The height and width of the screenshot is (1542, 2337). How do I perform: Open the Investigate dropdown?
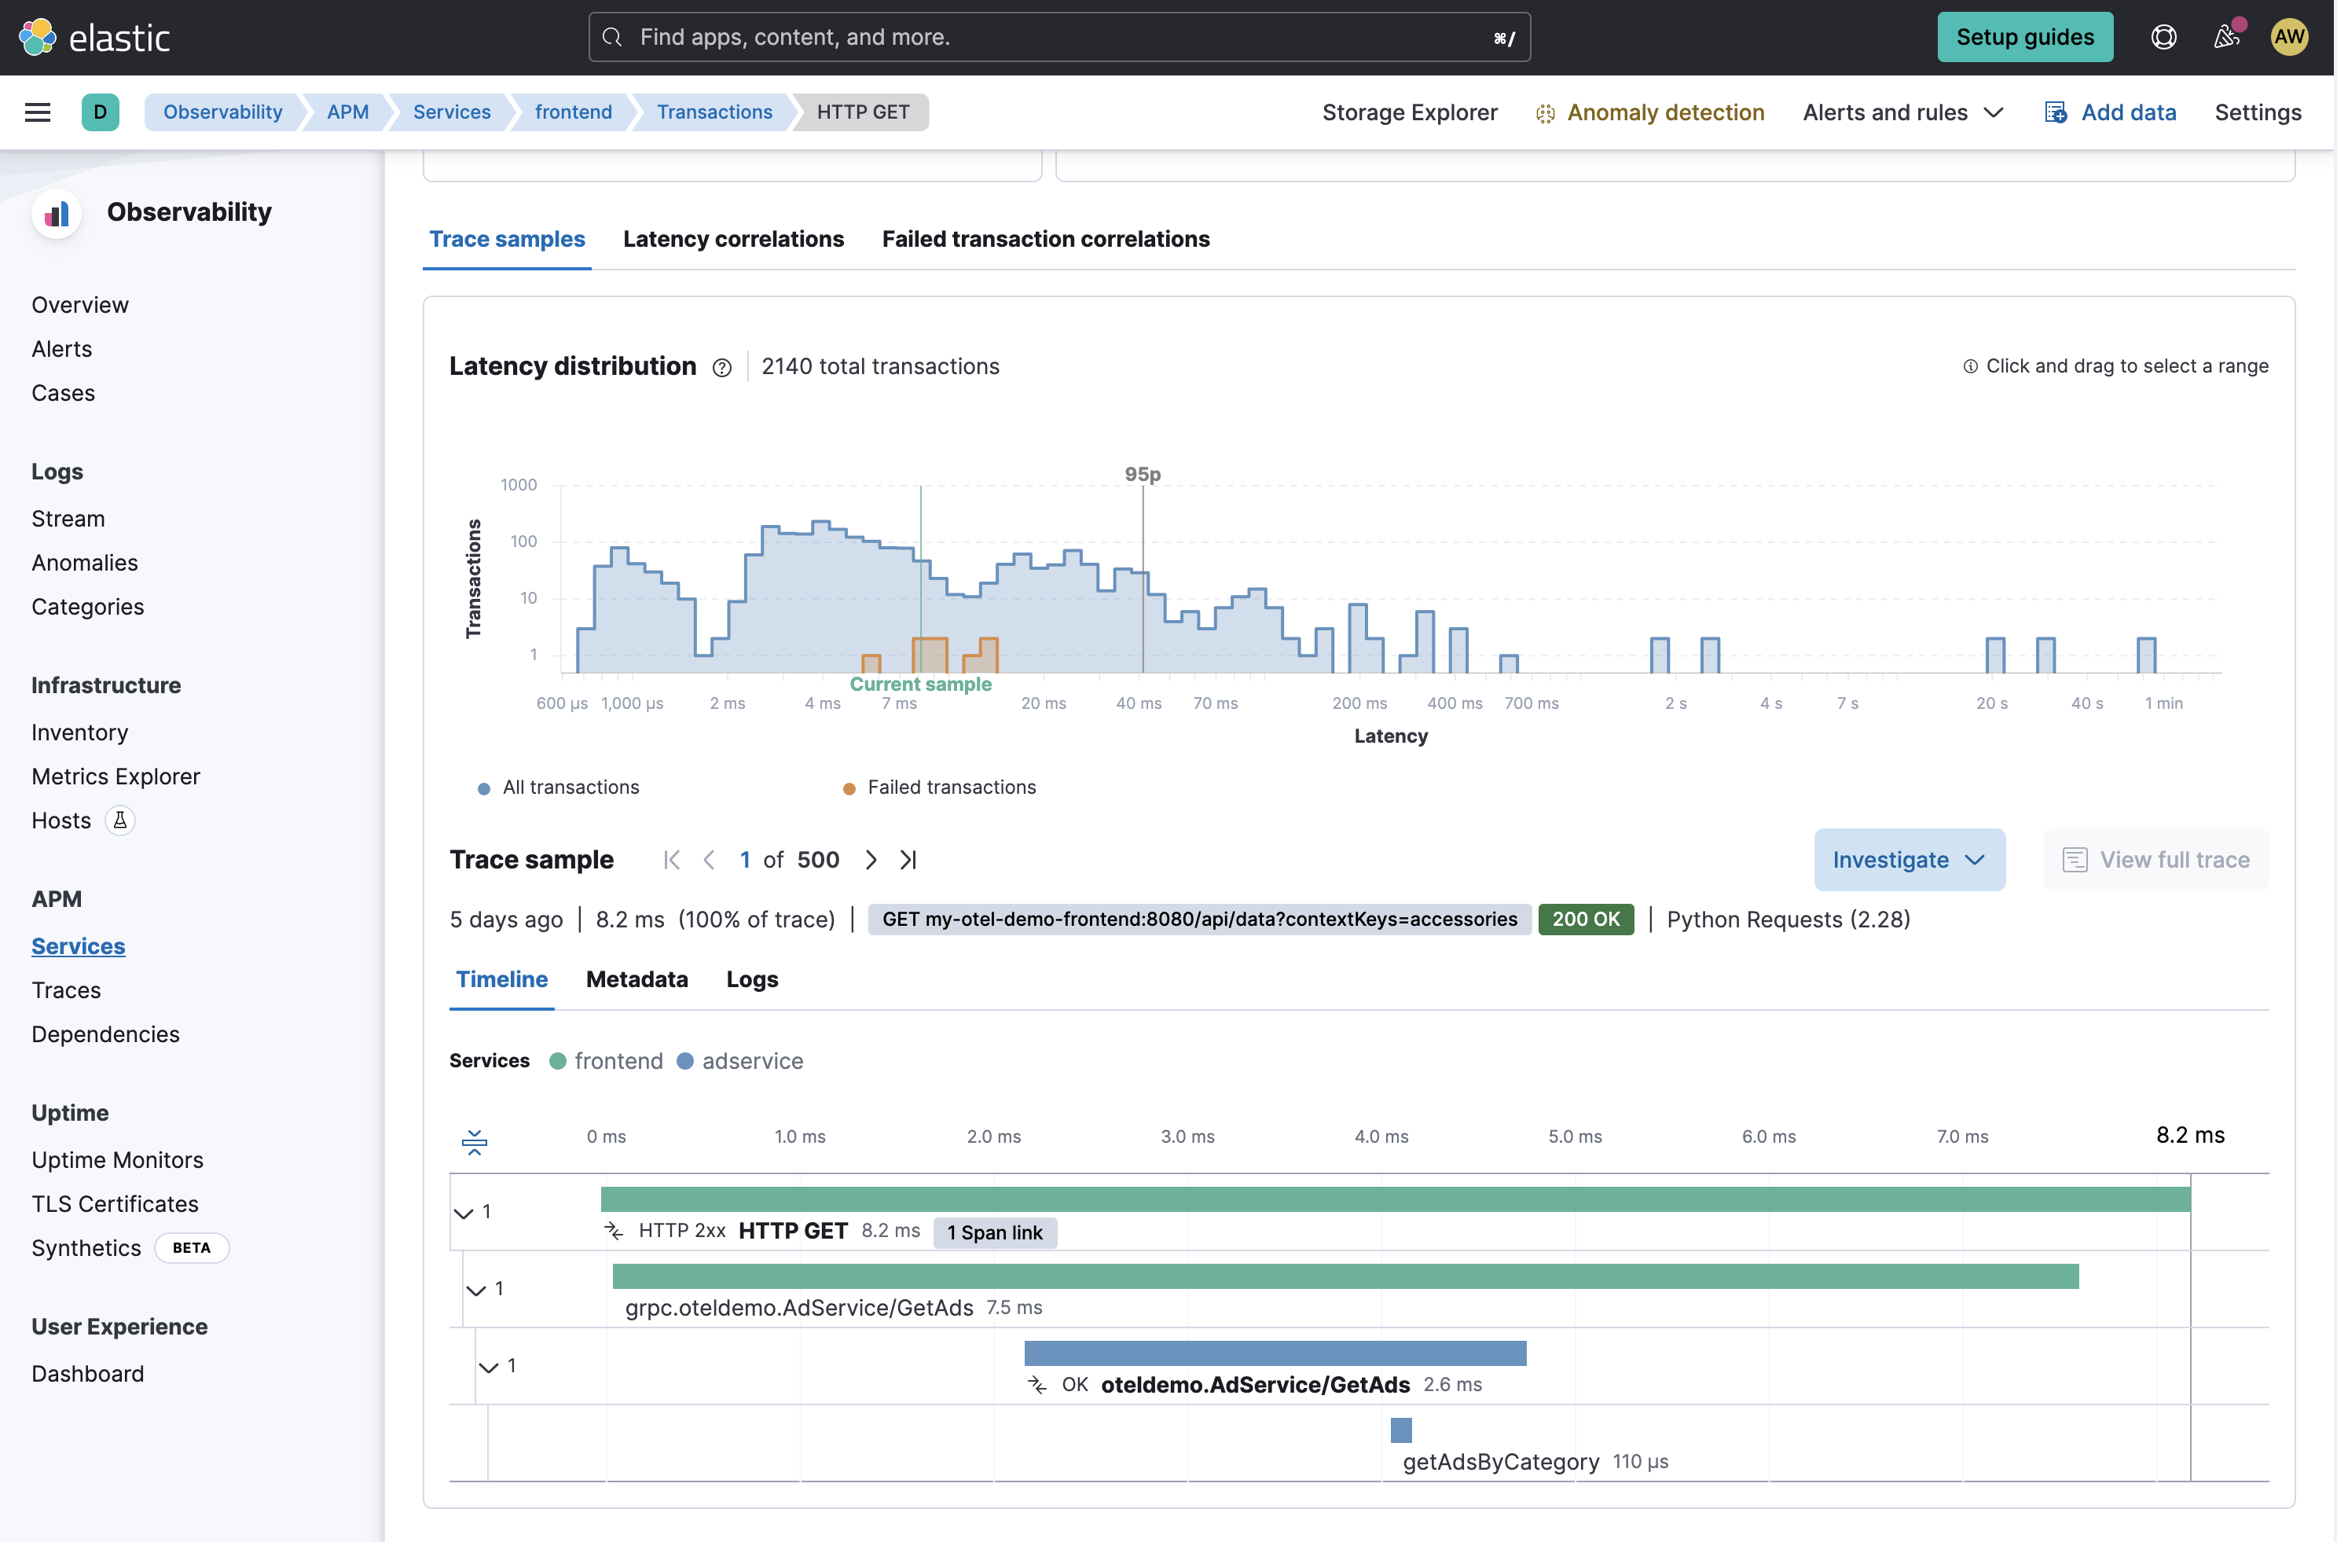point(1908,860)
